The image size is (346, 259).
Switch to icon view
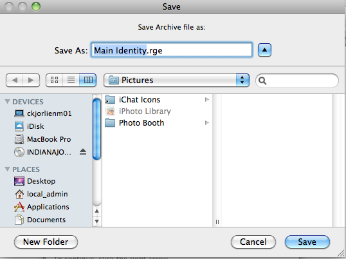54,80
